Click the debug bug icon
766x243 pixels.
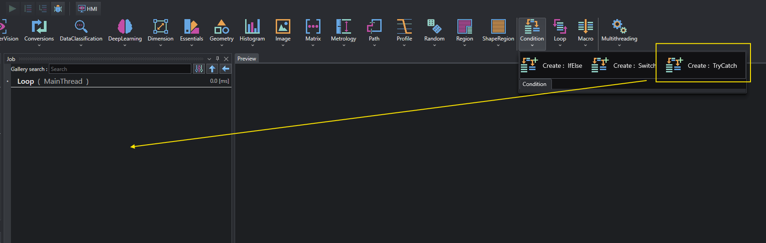coord(58,9)
